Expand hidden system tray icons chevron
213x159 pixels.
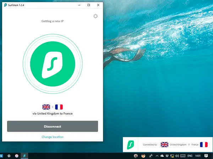tap(157, 156)
